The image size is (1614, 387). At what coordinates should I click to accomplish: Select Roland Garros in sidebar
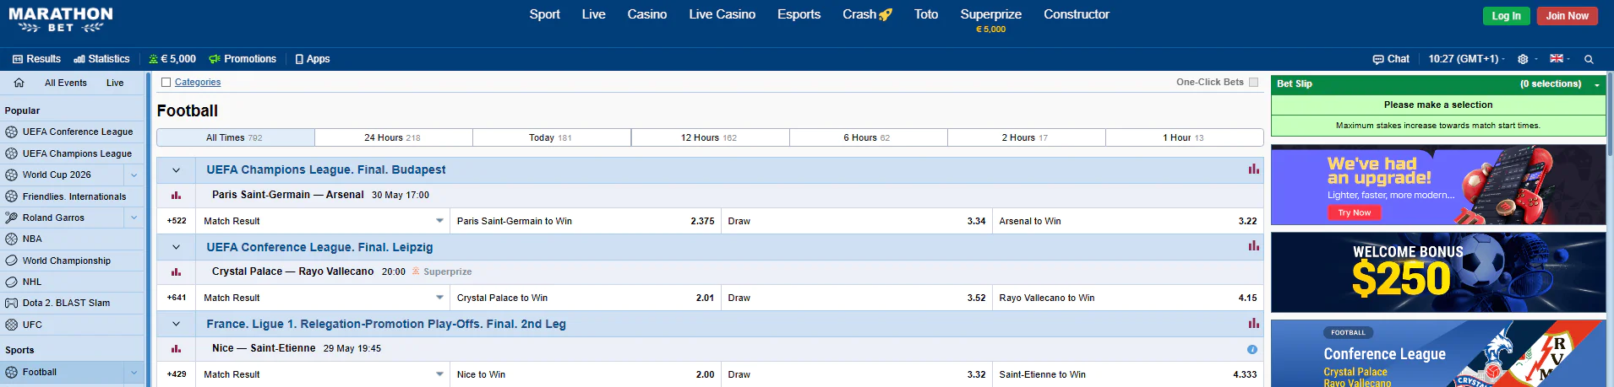[x=53, y=218]
